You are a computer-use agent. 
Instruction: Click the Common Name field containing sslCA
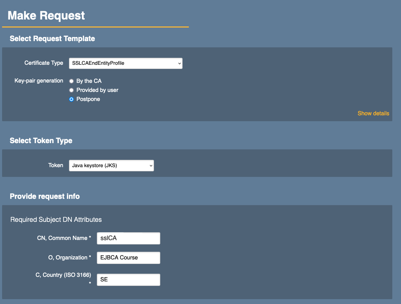tap(128, 239)
